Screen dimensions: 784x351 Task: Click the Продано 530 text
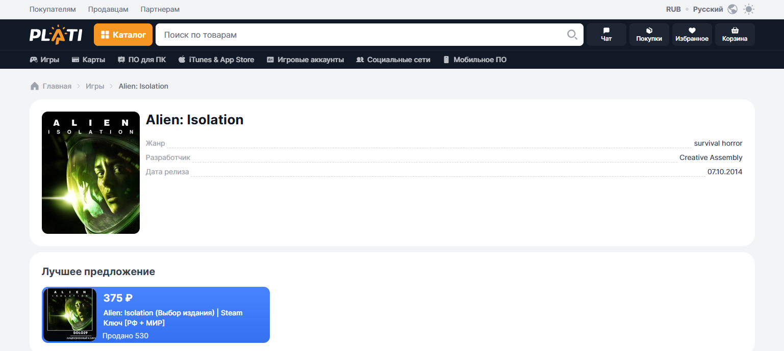pos(125,336)
